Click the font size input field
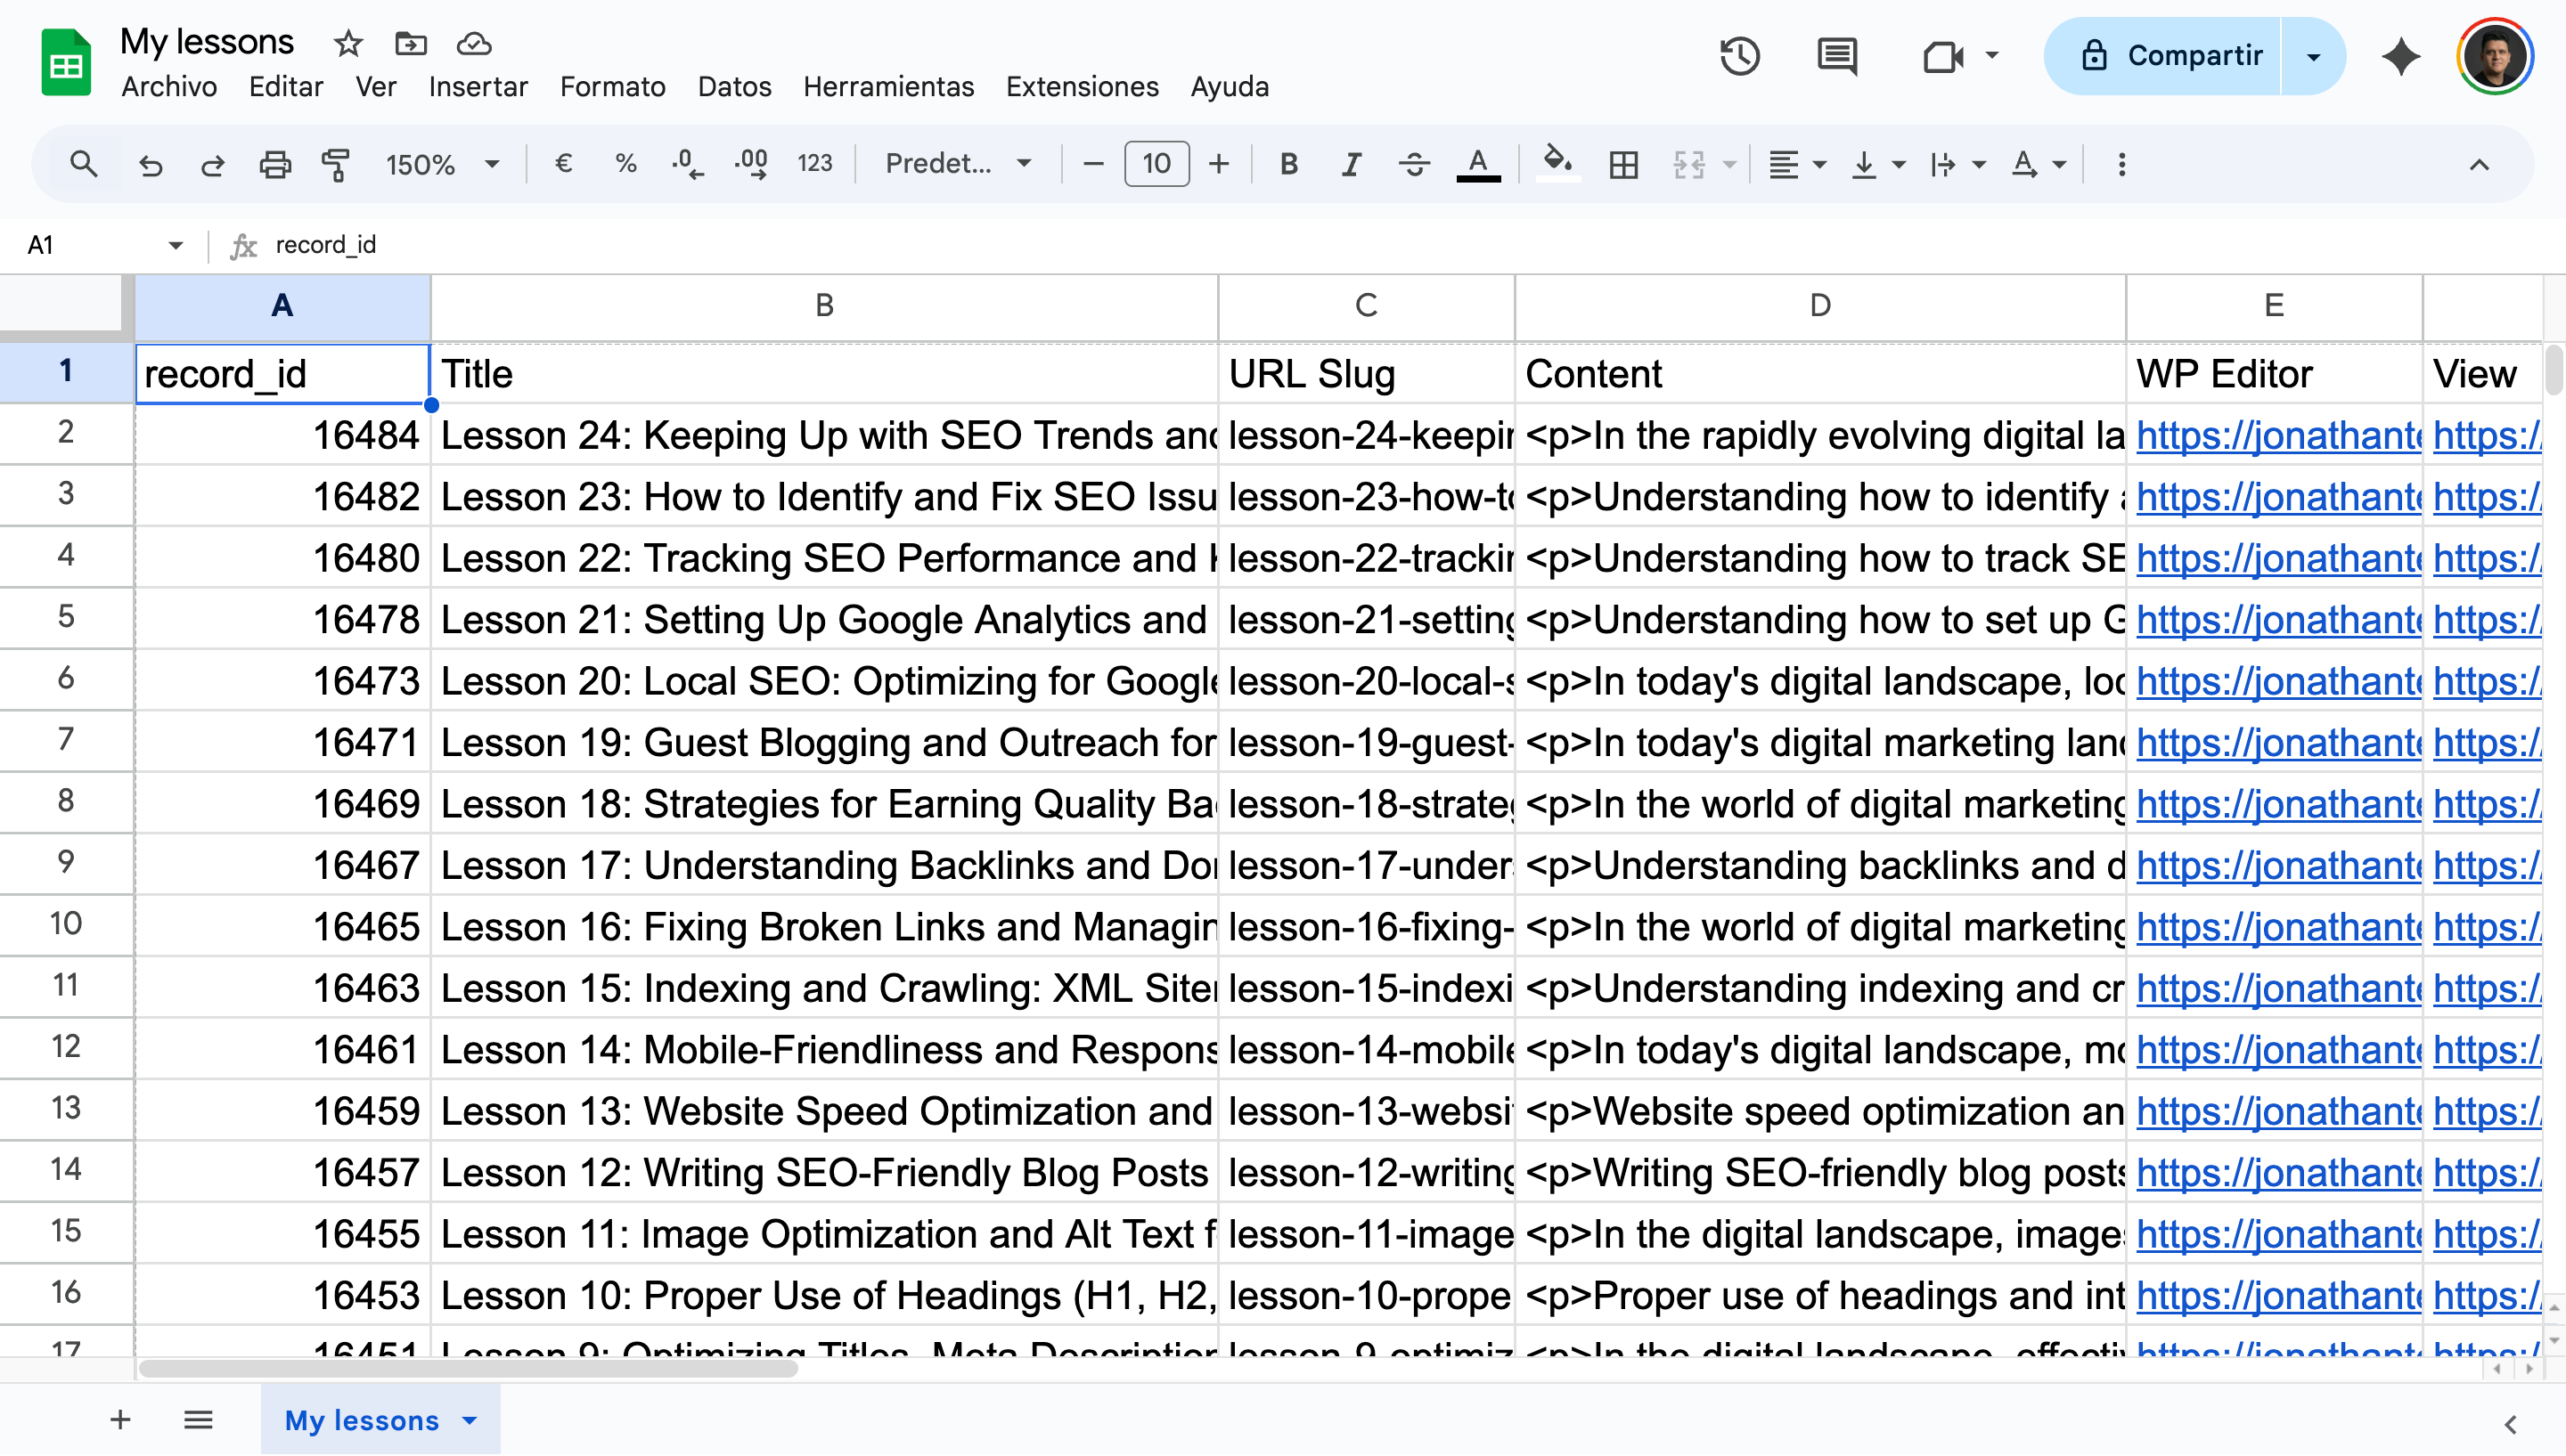This screenshot has height=1456, width=2566. point(1156,164)
